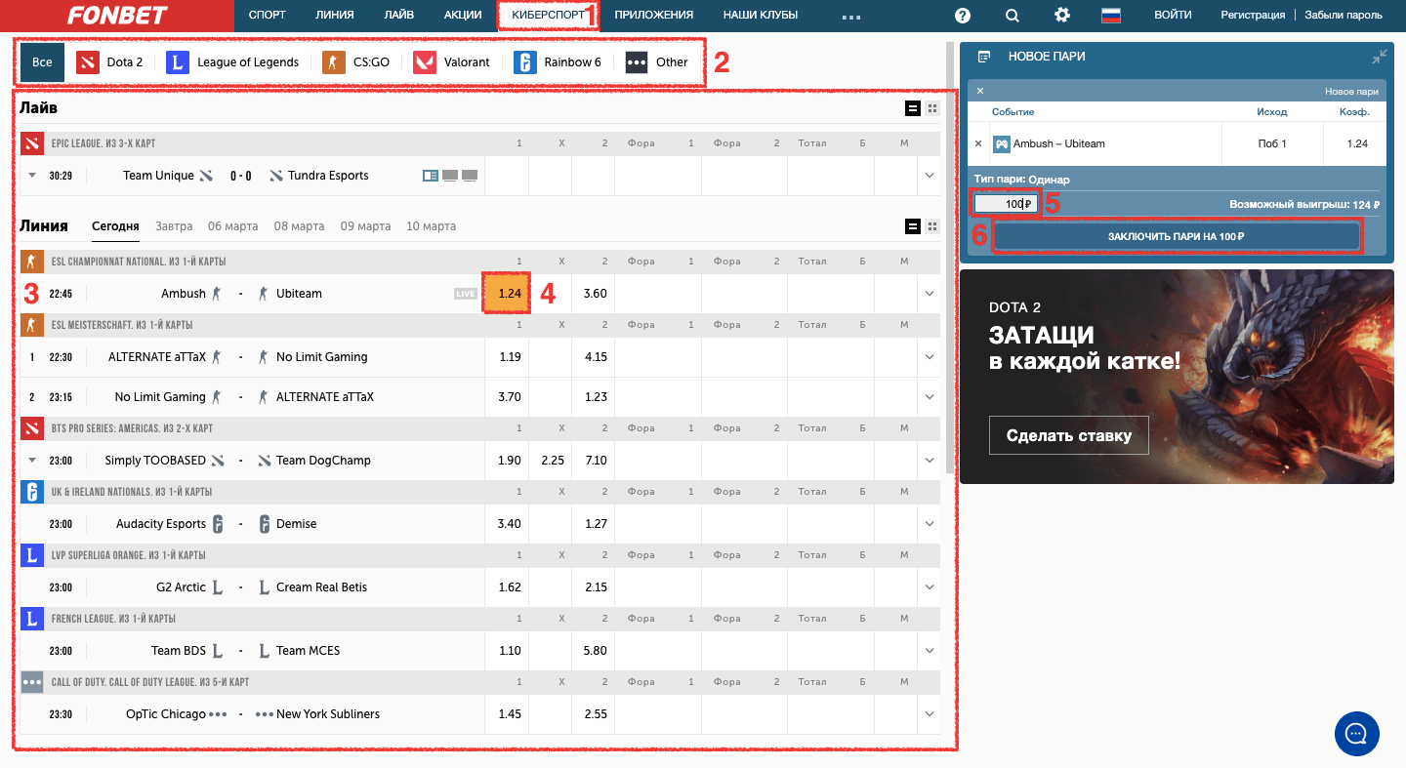1406x768 pixels.
Task: Select the Завтра date tab
Action: click(174, 226)
